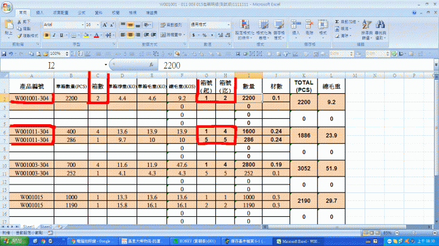This screenshot has width=439, height=246.
Task: Open the Insert (插入) ribbon tab
Action: tap(40, 13)
